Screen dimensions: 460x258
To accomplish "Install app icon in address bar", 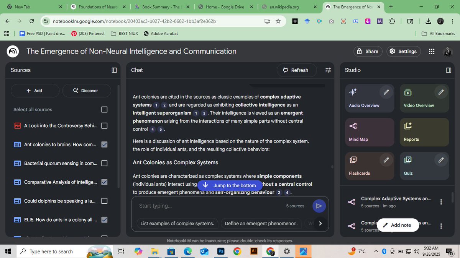I will pos(267,21).
